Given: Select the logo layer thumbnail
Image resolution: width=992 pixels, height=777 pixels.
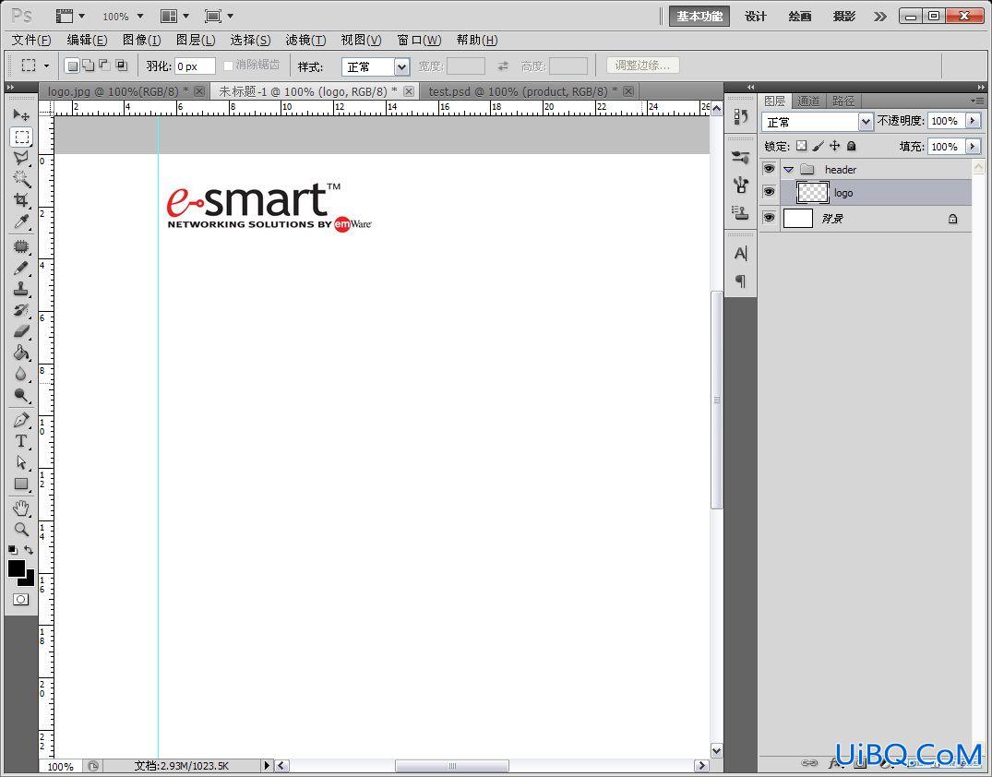Looking at the screenshot, I should pyautogui.click(x=812, y=192).
